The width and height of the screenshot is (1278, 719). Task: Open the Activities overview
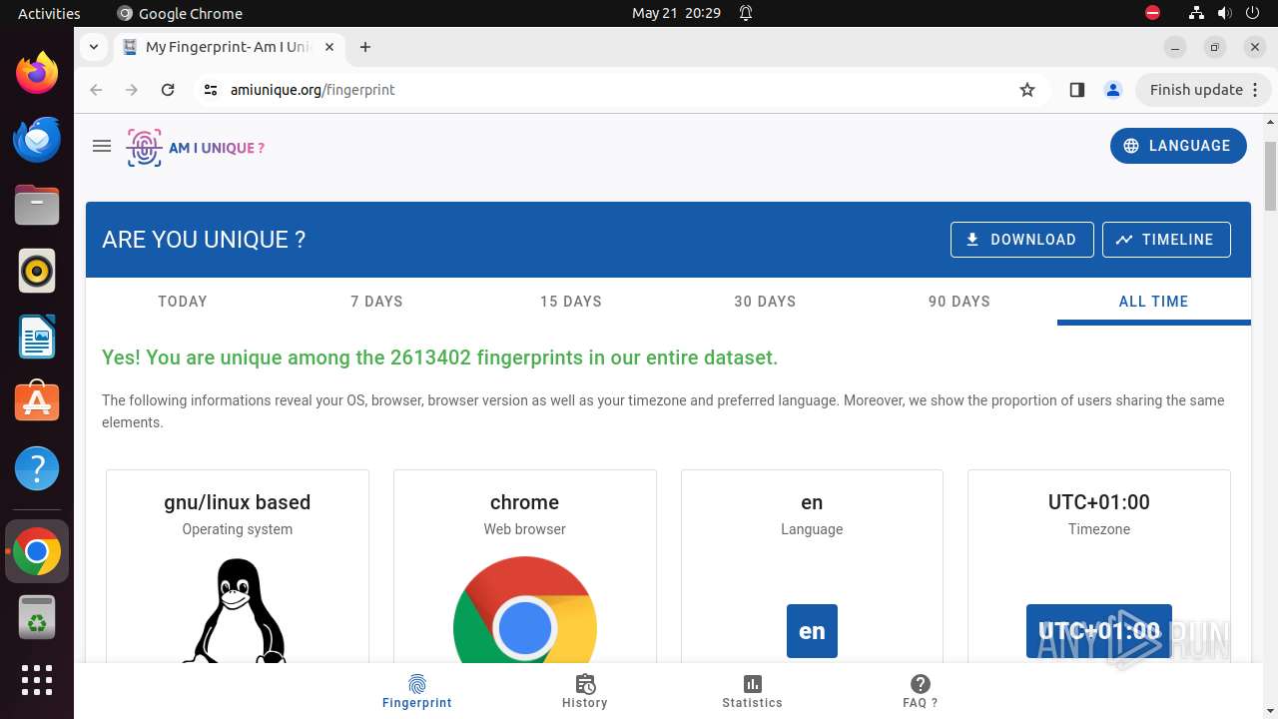point(49,13)
